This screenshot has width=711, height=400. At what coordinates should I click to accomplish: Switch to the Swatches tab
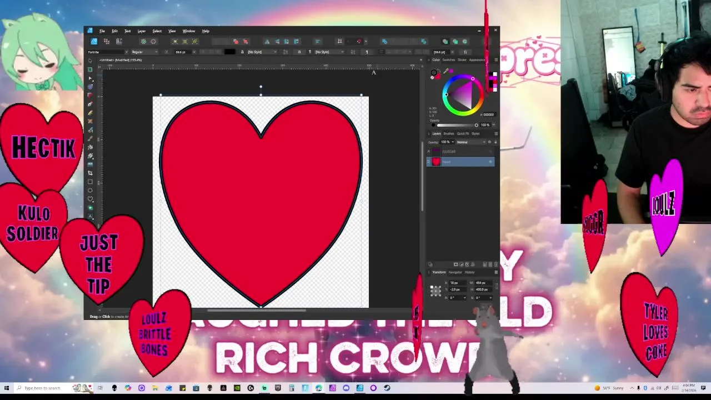pyautogui.click(x=448, y=60)
